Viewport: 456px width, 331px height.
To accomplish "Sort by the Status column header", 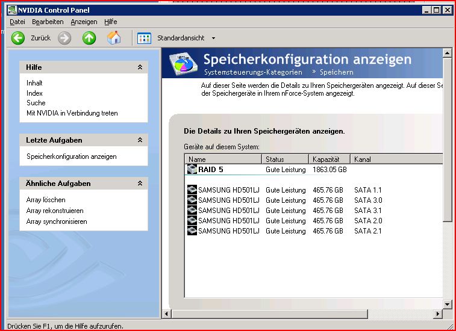I will pyautogui.click(x=285, y=159).
